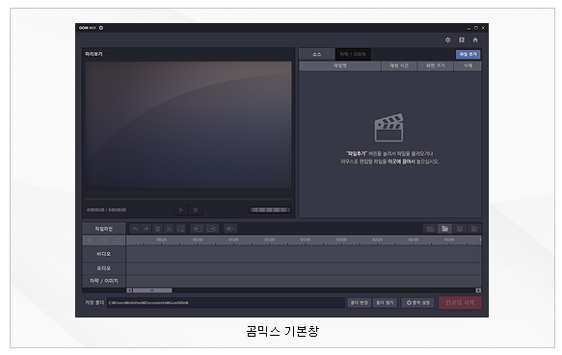
Task: Zoom in the timeline with magnifier plus
Action: tap(90, 241)
